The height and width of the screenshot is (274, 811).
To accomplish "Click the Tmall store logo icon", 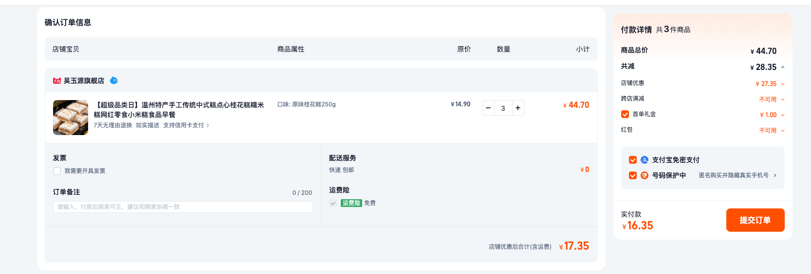I will click(x=57, y=81).
